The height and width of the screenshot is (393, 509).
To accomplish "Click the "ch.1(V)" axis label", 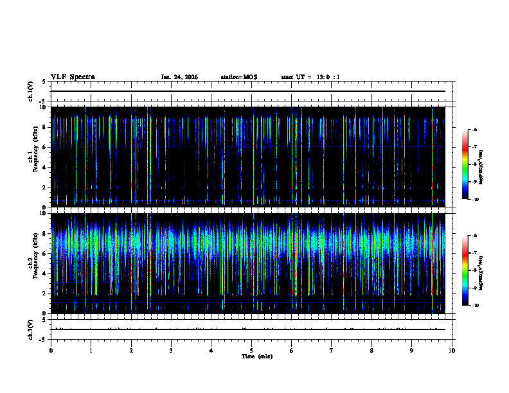I will 30,91.
